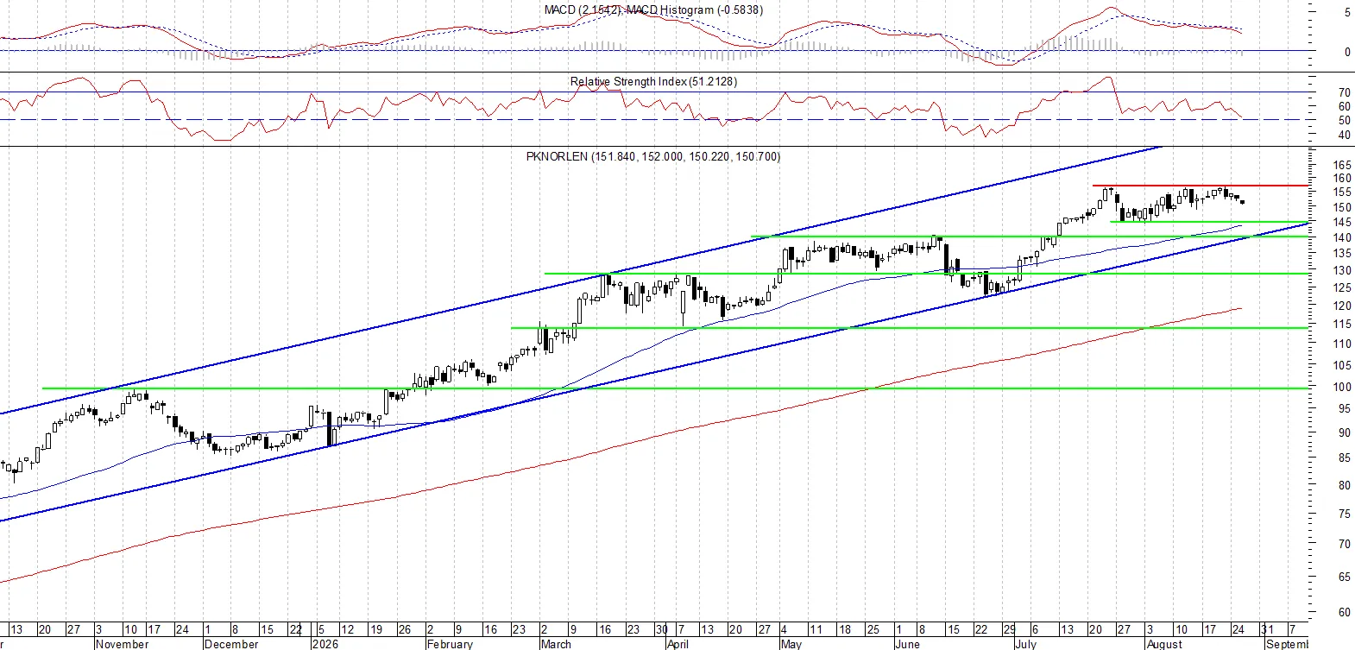1355x650 pixels.
Task: Click the 165 price level on the scale
Action: coord(1341,164)
